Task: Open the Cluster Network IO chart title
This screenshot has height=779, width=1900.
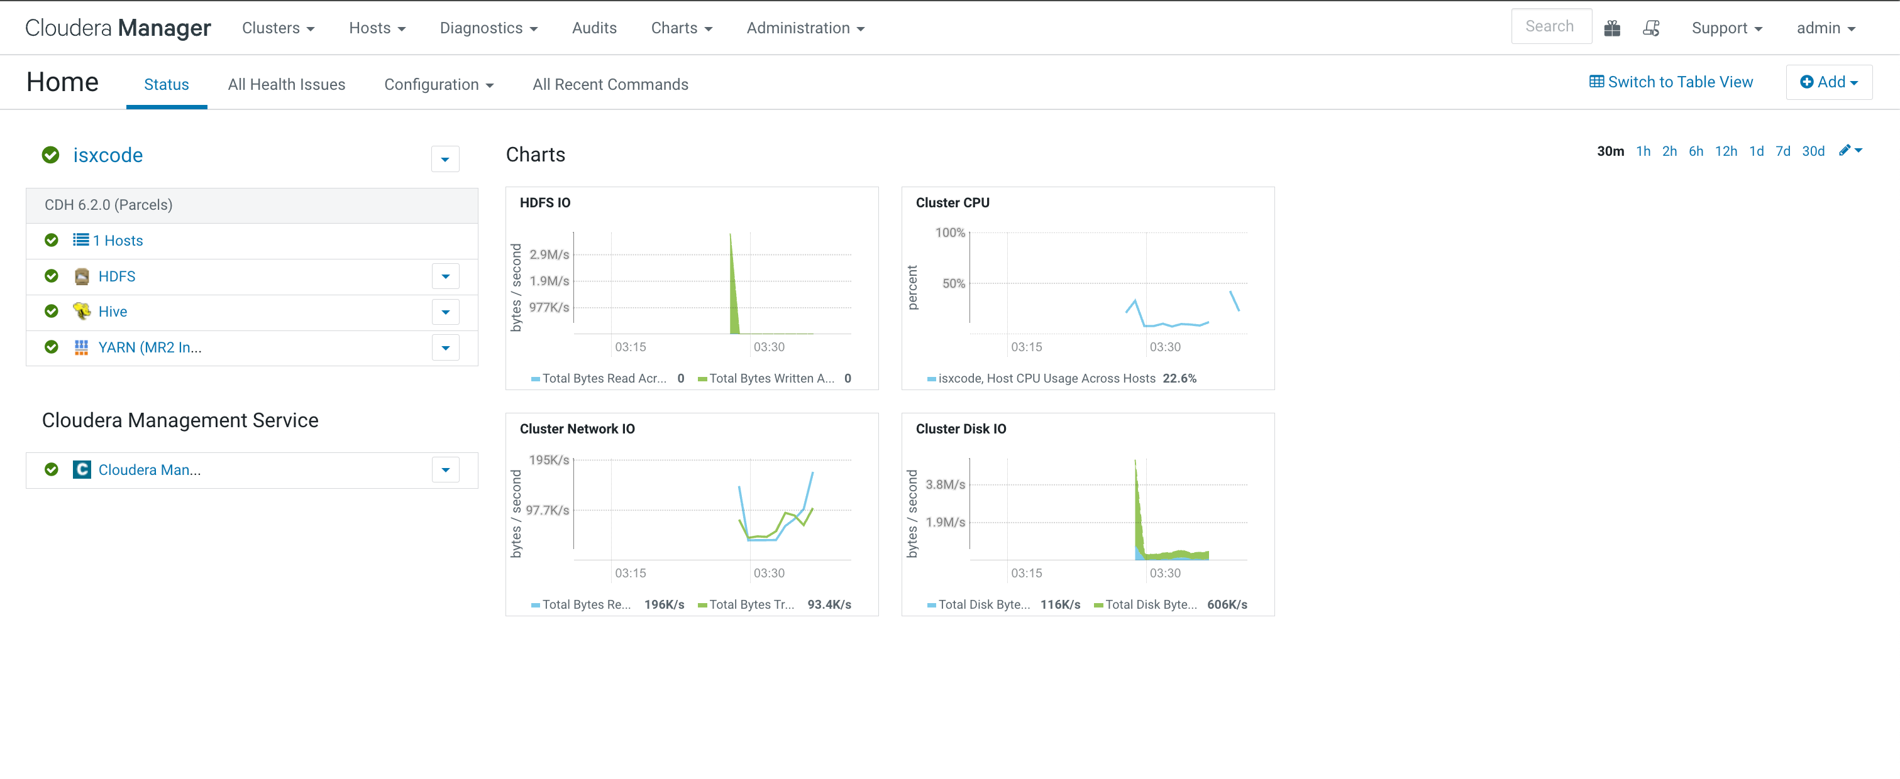Action: coord(577,429)
